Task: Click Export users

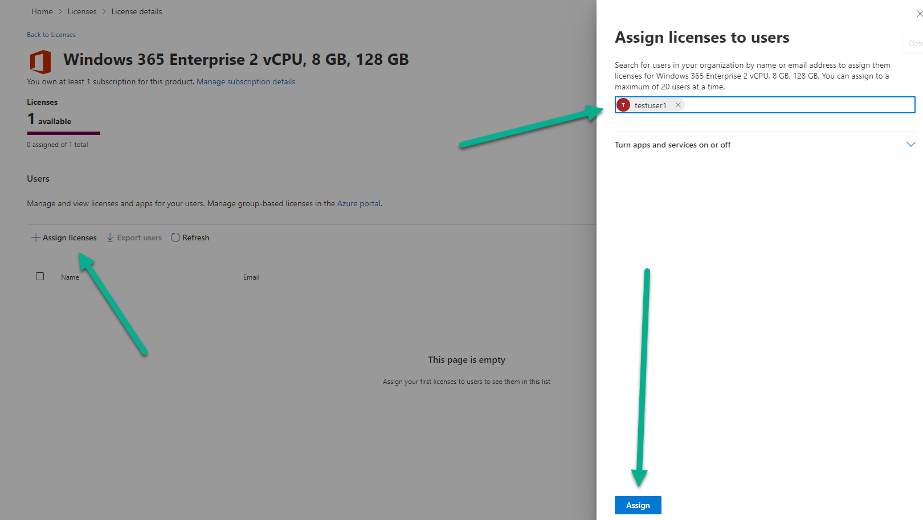Action: pyautogui.click(x=134, y=238)
